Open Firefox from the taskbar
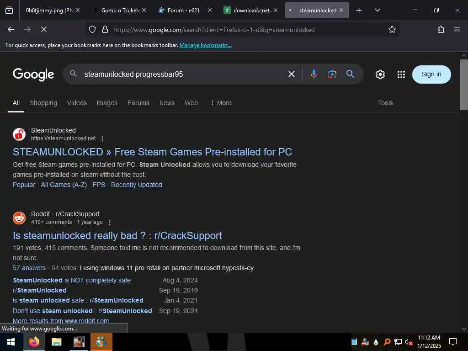The image size is (468, 351). 34,342
